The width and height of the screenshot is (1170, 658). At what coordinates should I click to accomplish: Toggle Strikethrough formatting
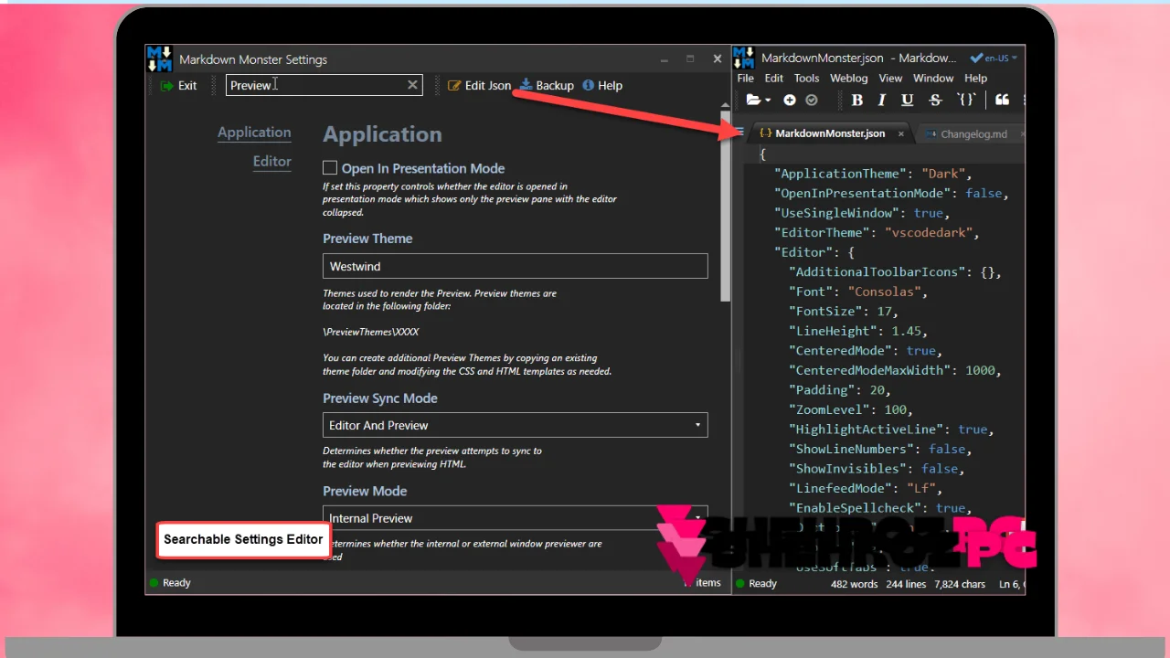tap(935, 101)
